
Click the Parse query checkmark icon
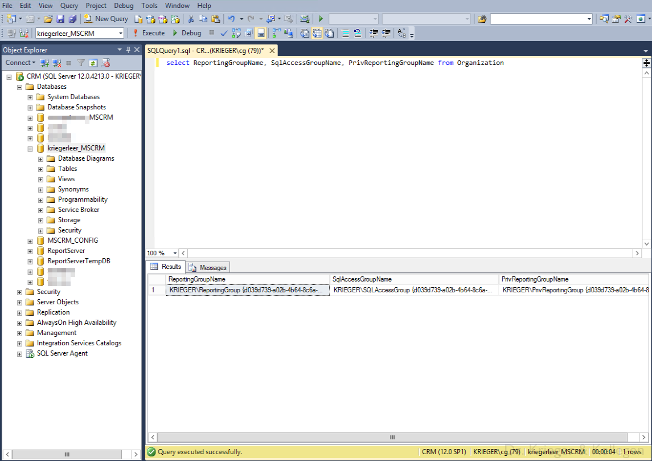[x=224, y=33]
